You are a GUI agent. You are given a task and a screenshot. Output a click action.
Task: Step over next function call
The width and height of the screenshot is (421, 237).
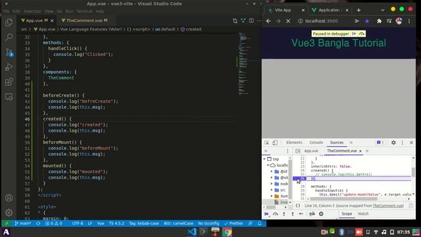tap(275, 214)
